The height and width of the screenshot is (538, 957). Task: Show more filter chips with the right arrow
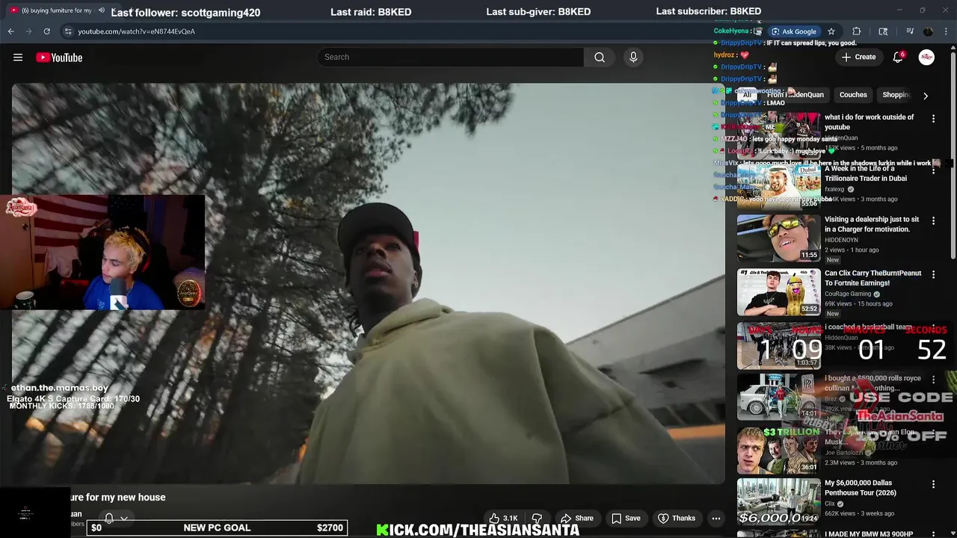point(926,96)
